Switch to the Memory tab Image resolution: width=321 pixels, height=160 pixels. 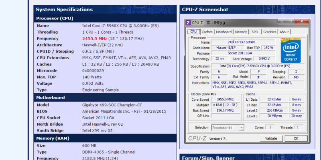pyautogui.click(x=241, y=32)
